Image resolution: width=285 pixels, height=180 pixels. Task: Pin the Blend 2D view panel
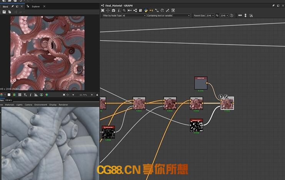tap(12, 7)
